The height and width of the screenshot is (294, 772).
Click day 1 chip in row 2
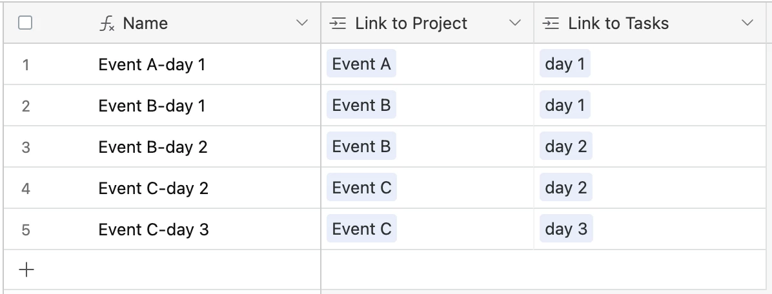pyautogui.click(x=565, y=105)
